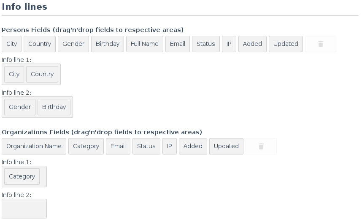The height and width of the screenshot is (221, 362).
Task: Select Category in organizations available fields
Action: [86, 146]
